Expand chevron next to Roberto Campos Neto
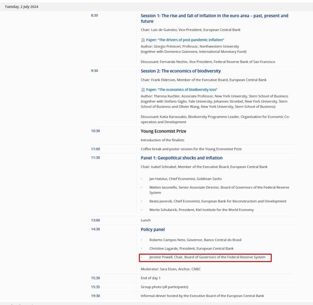The width and height of the screenshot is (313, 305). tap(142, 240)
